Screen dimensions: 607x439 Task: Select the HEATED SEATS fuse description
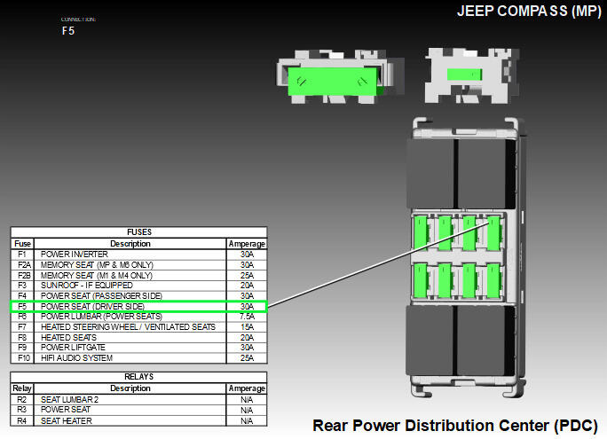(68, 337)
